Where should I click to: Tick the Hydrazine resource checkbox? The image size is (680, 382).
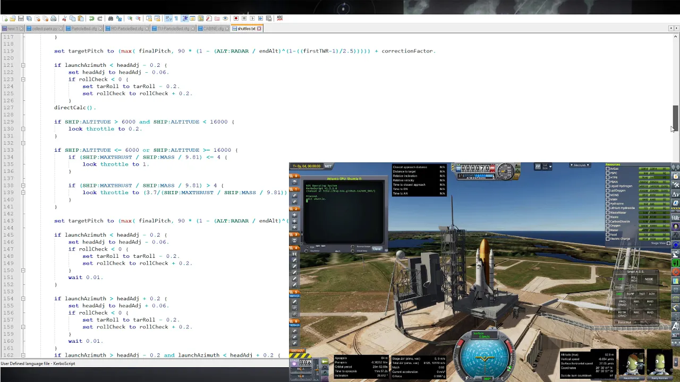[x=608, y=204]
